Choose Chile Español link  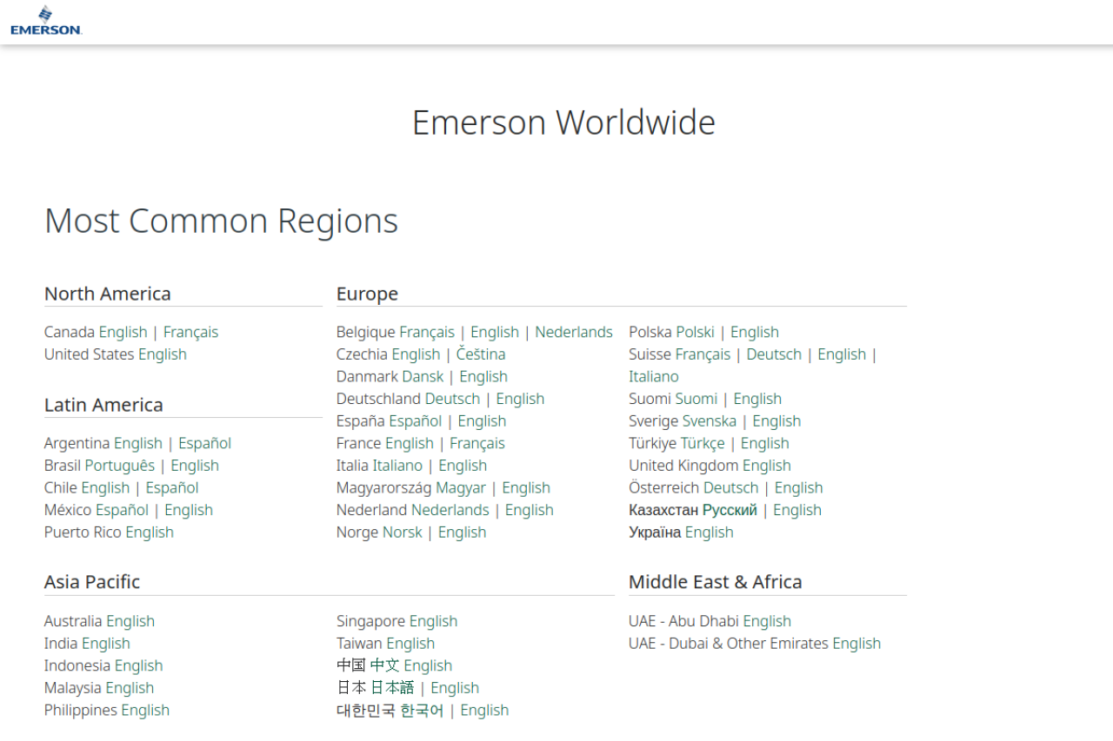(172, 488)
